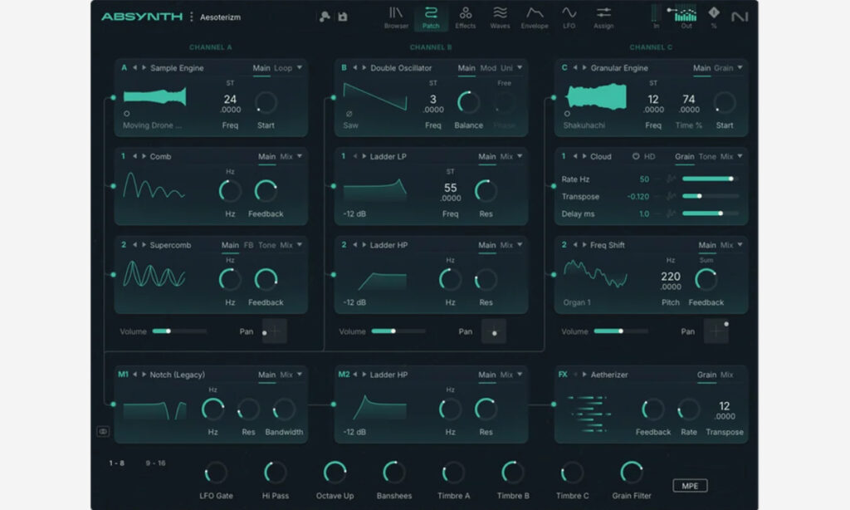Open Sample Engine module dropdown arrow

coord(299,68)
